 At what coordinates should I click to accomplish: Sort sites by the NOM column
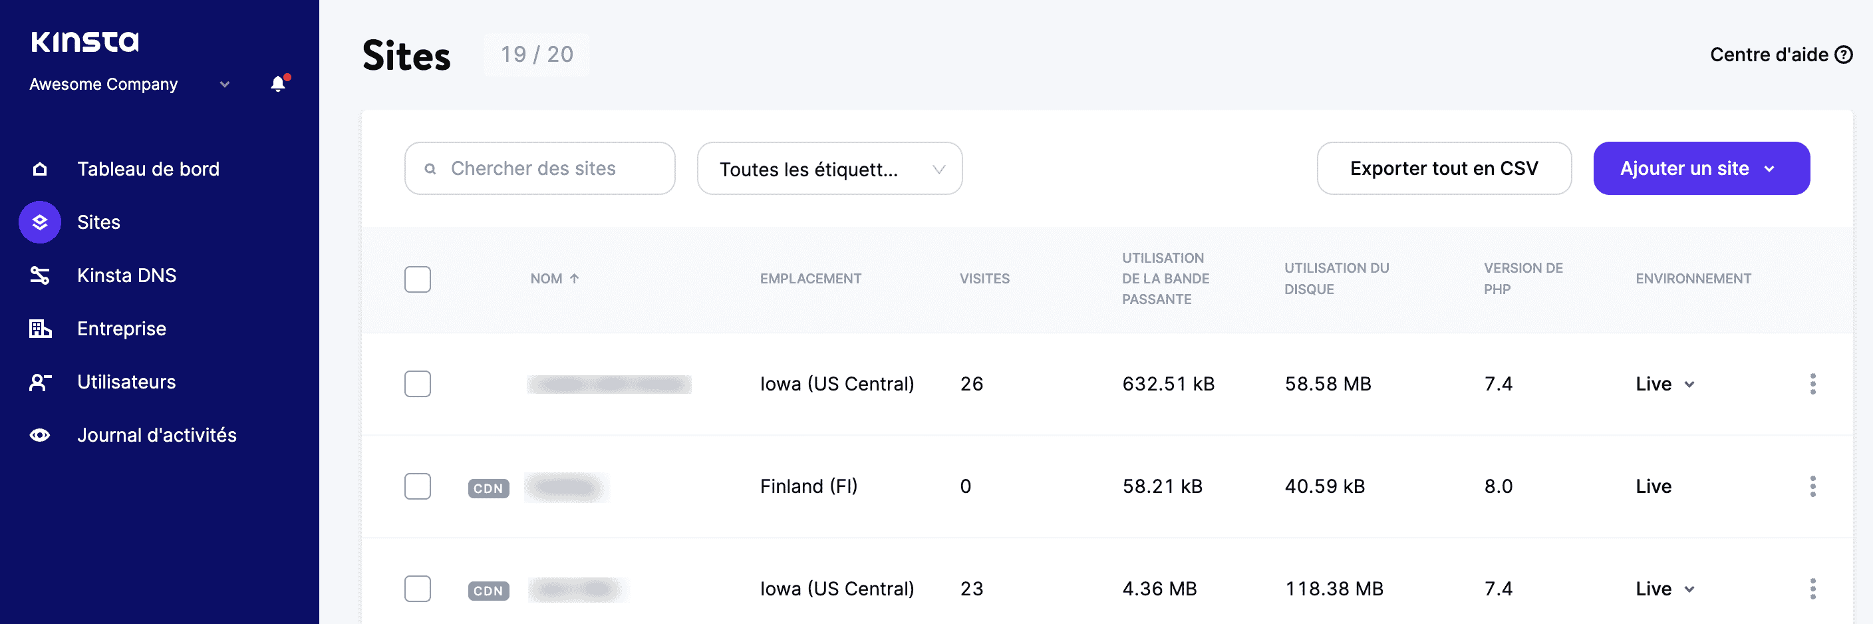pos(555,278)
